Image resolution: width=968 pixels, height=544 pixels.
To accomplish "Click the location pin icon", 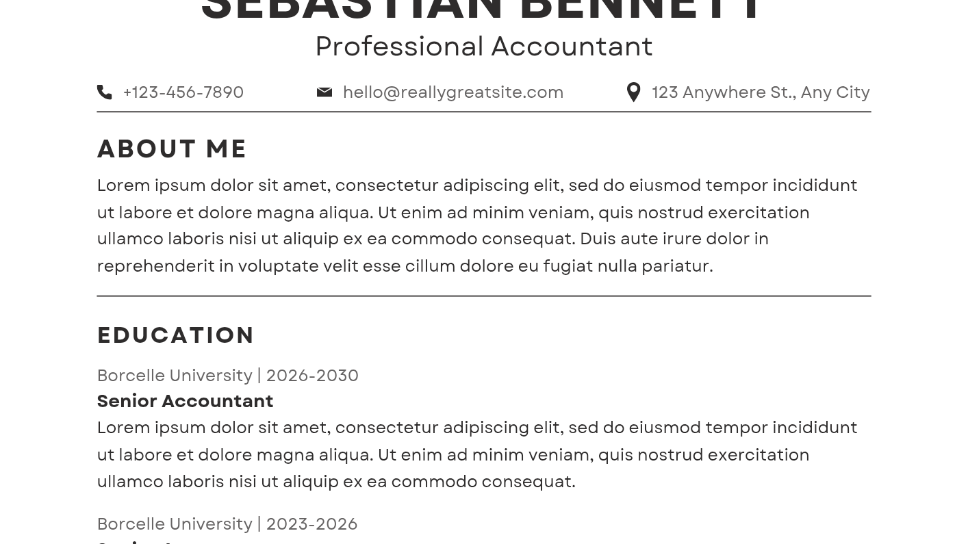I will (x=633, y=92).
